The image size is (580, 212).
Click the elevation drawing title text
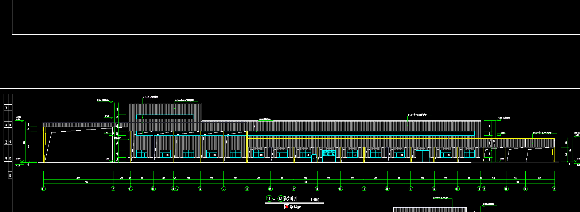(x=291, y=199)
